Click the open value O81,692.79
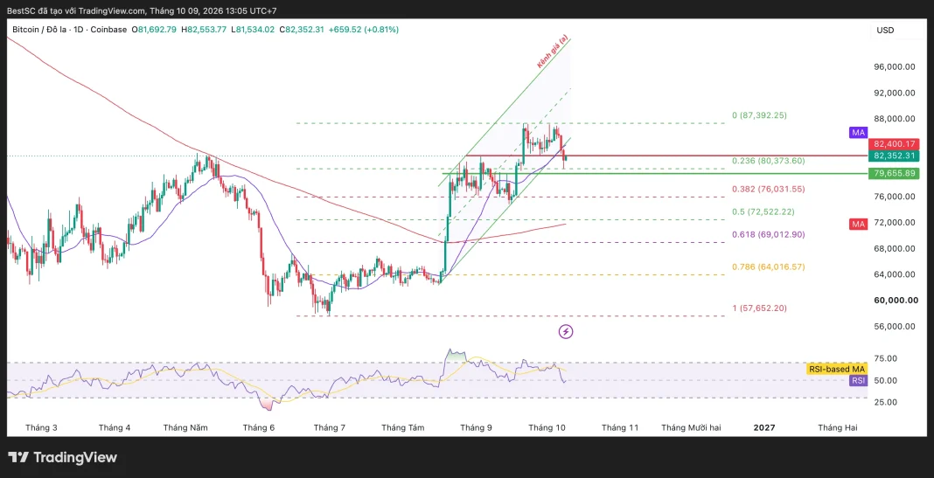Image resolution: width=934 pixels, height=478 pixels. pos(154,29)
